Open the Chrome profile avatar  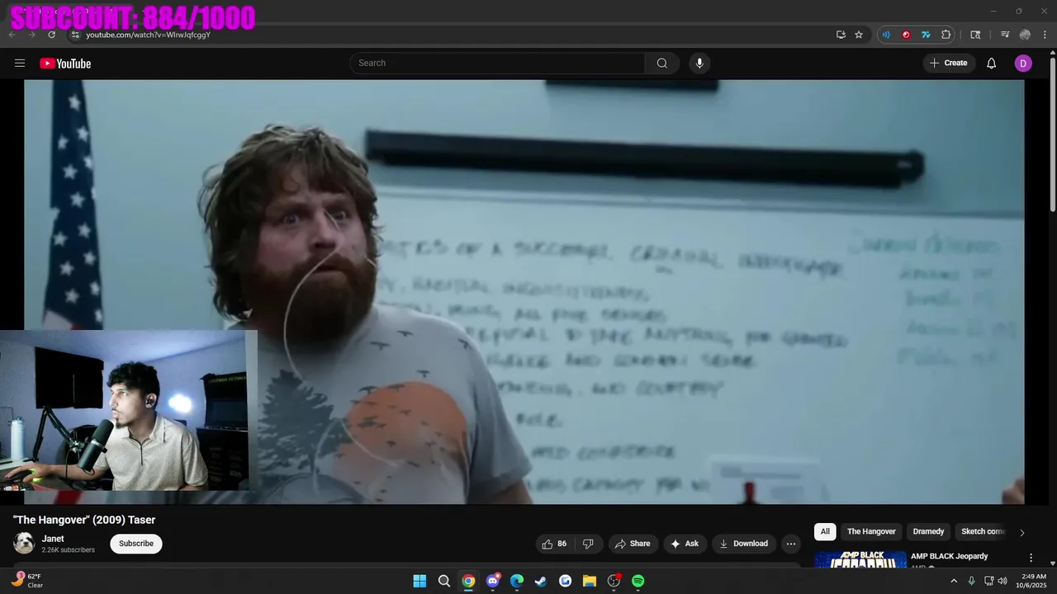[1025, 35]
